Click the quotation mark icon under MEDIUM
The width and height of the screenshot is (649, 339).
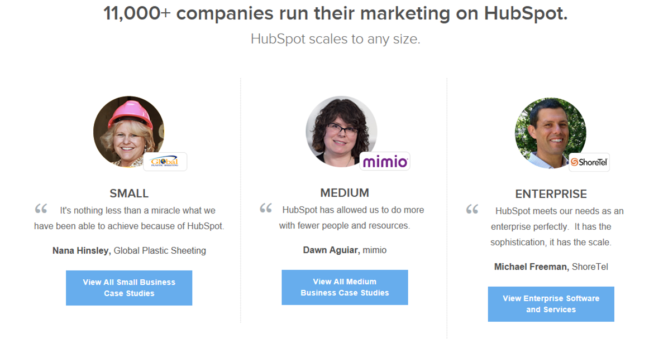[x=266, y=208]
